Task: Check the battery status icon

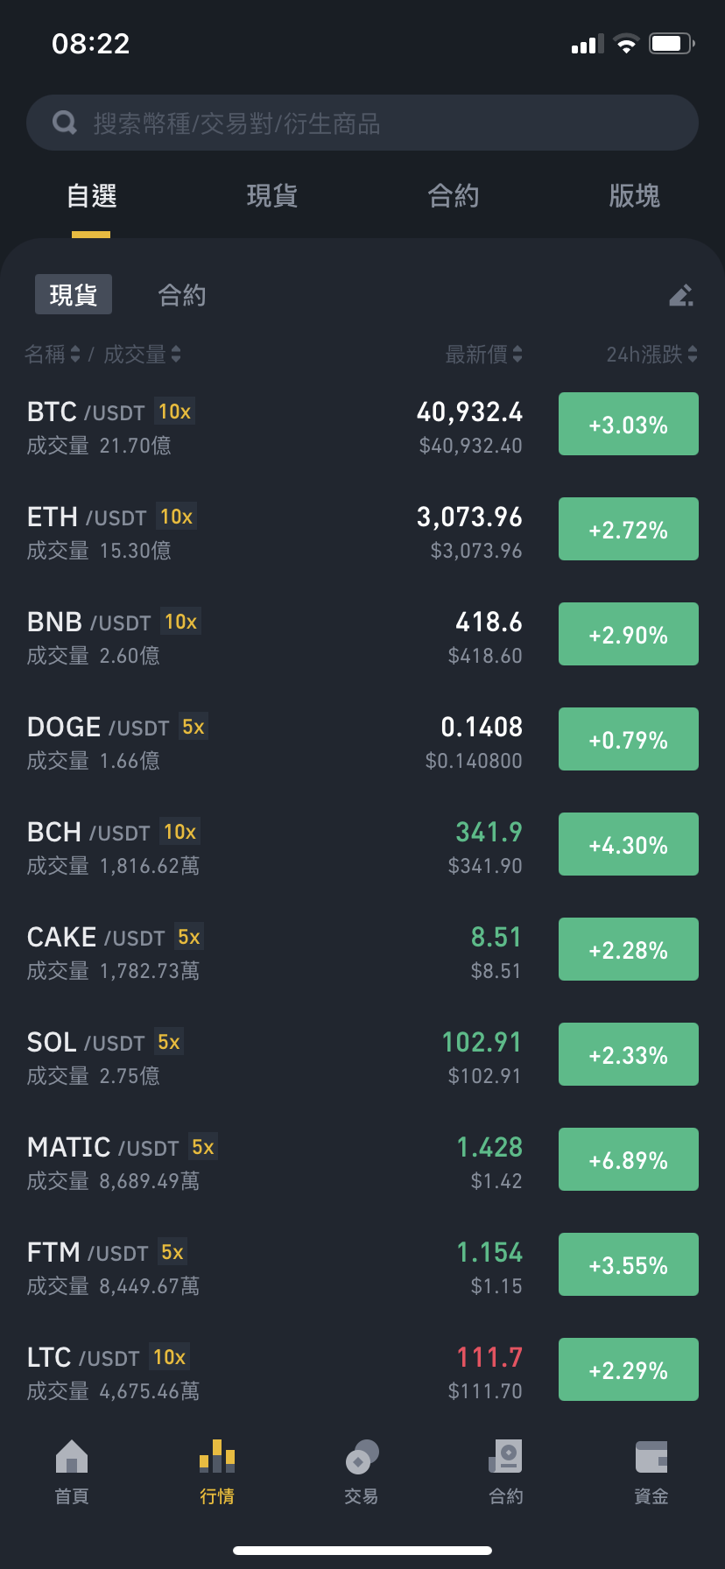Action: (672, 44)
